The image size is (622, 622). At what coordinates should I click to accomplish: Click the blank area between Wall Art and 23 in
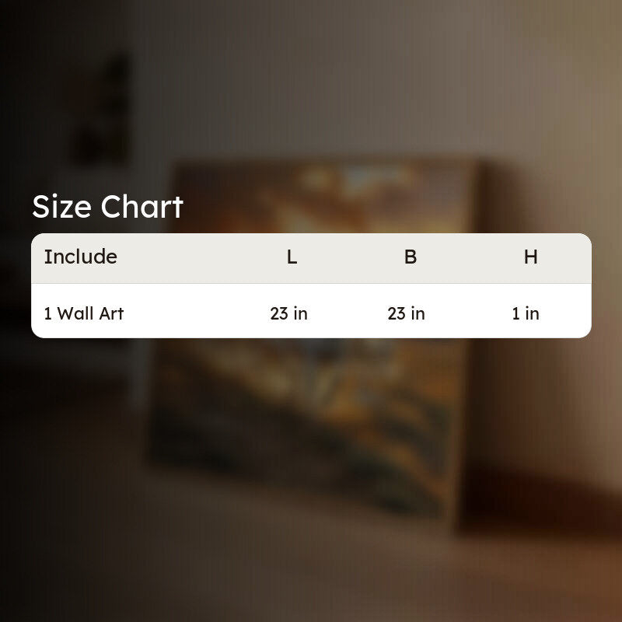coord(197,313)
